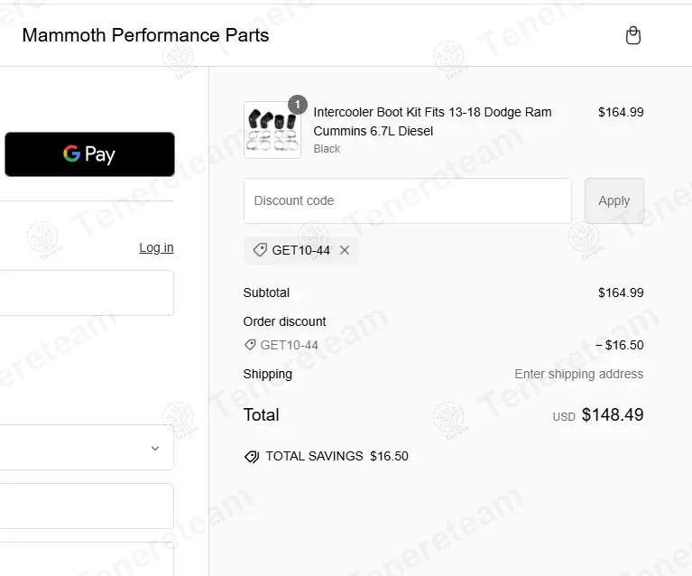The image size is (692, 576).
Task: Pay with the Google Pay button
Action: tap(89, 154)
